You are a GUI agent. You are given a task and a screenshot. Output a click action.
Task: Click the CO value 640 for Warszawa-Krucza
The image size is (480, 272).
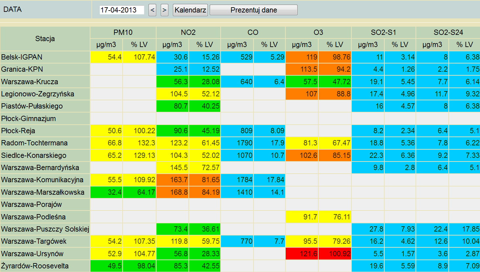[x=237, y=82]
